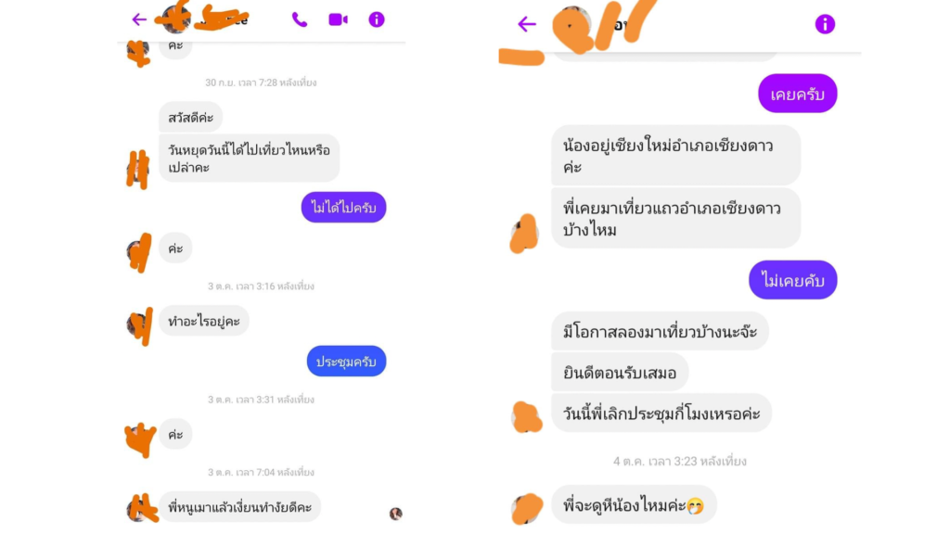
Task: Tap the '4 ต.ค. เวลา 3:23' timestamp
Action: tap(680, 462)
